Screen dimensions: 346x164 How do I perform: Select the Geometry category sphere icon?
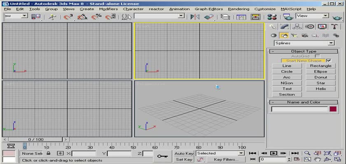[274, 35]
